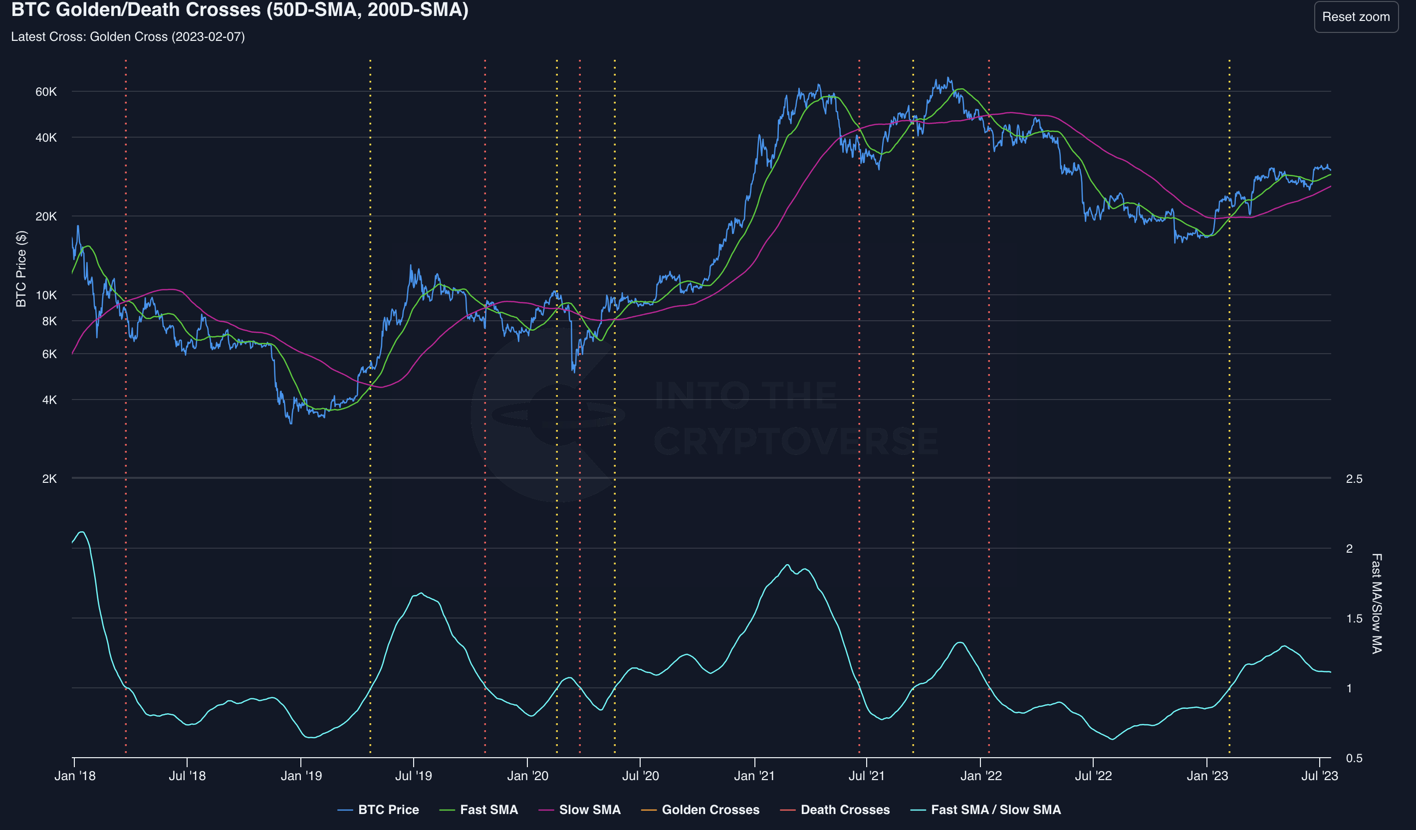Toggle BTC Price series in legend
Image resolution: width=1416 pixels, height=830 pixels.
[x=388, y=810]
